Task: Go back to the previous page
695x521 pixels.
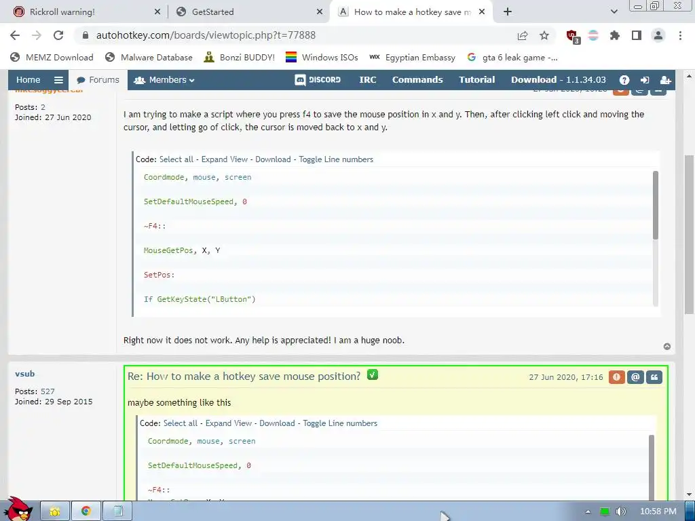Action: [15, 35]
